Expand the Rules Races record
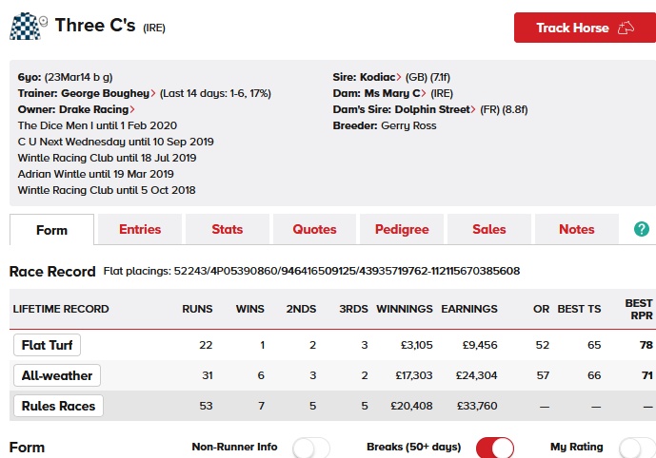 (58, 407)
